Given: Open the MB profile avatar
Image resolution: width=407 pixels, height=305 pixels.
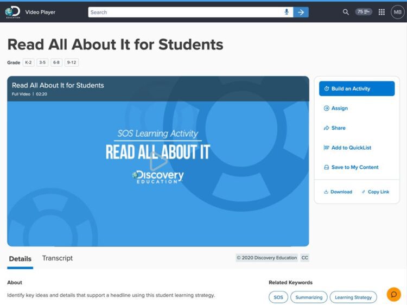Looking at the screenshot, I should [x=398, y=12].
